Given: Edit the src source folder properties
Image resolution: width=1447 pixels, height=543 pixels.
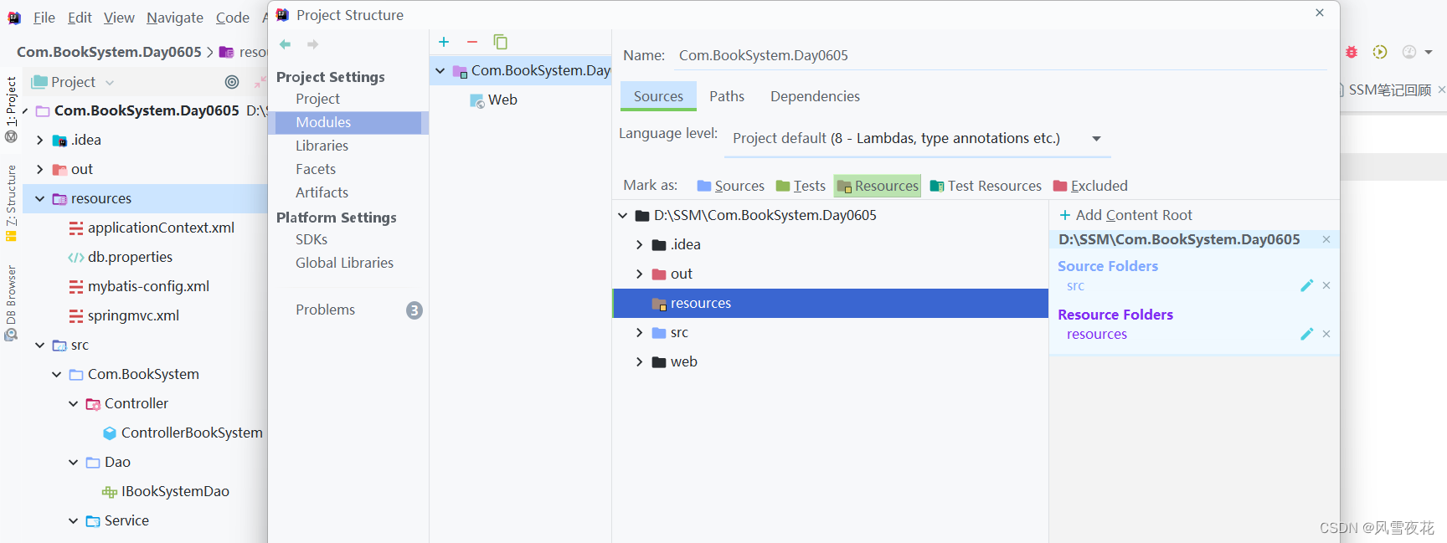Looking at the screenshot, I should [1306, 286].
